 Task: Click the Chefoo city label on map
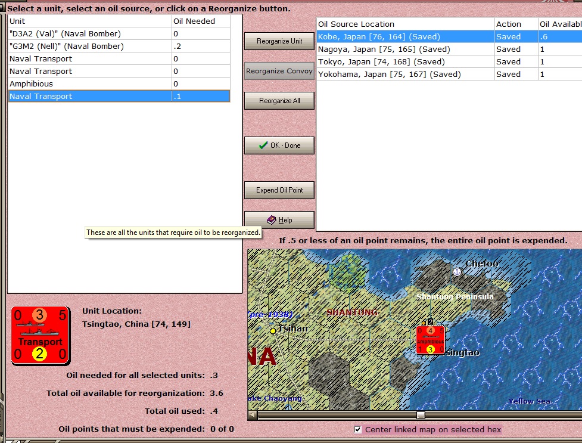pos(482,264)
